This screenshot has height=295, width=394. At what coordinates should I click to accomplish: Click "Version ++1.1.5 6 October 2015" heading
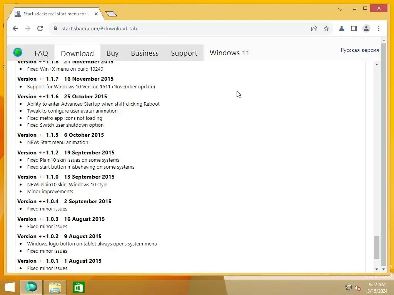coord(60,135)
